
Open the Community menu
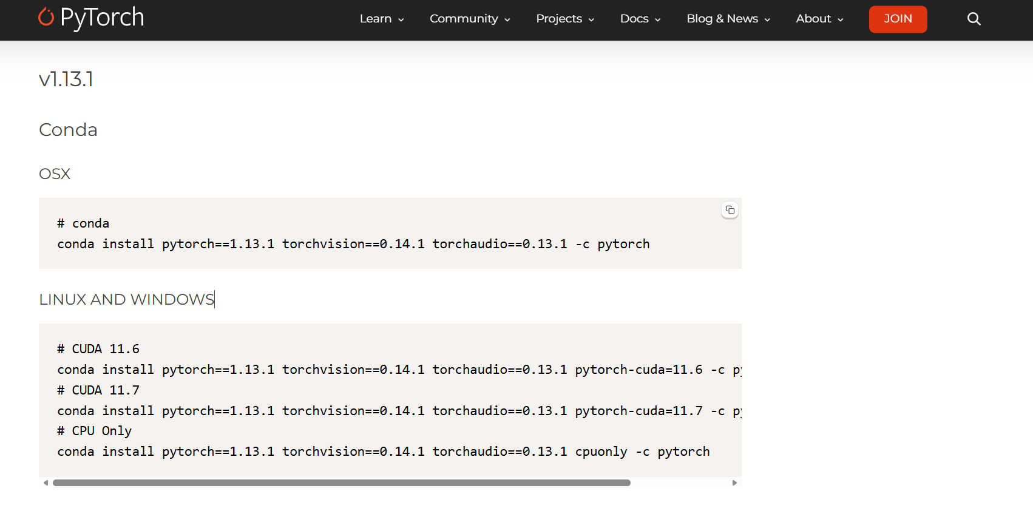click(x=470, y=19)
